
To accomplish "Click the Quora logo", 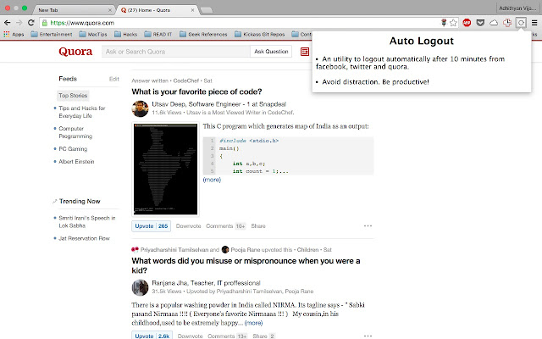I will (x=75, y=52).
